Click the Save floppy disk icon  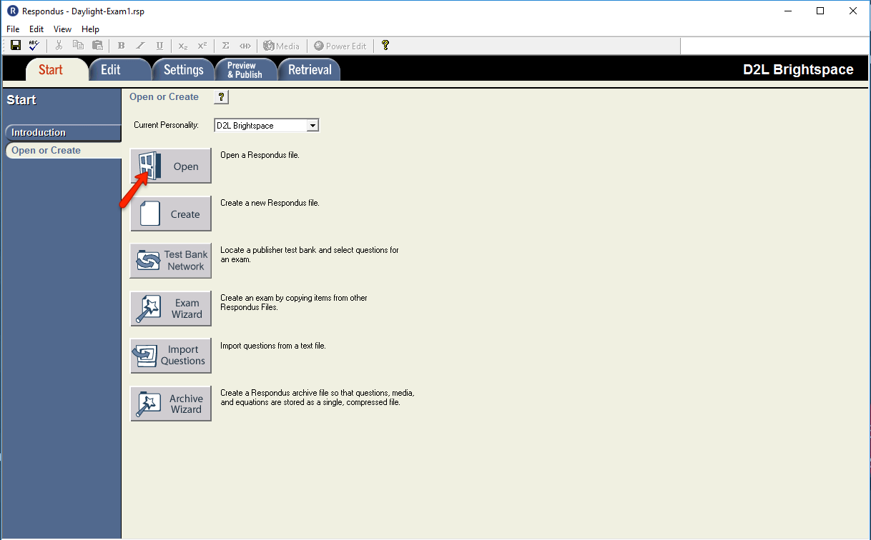16,46
